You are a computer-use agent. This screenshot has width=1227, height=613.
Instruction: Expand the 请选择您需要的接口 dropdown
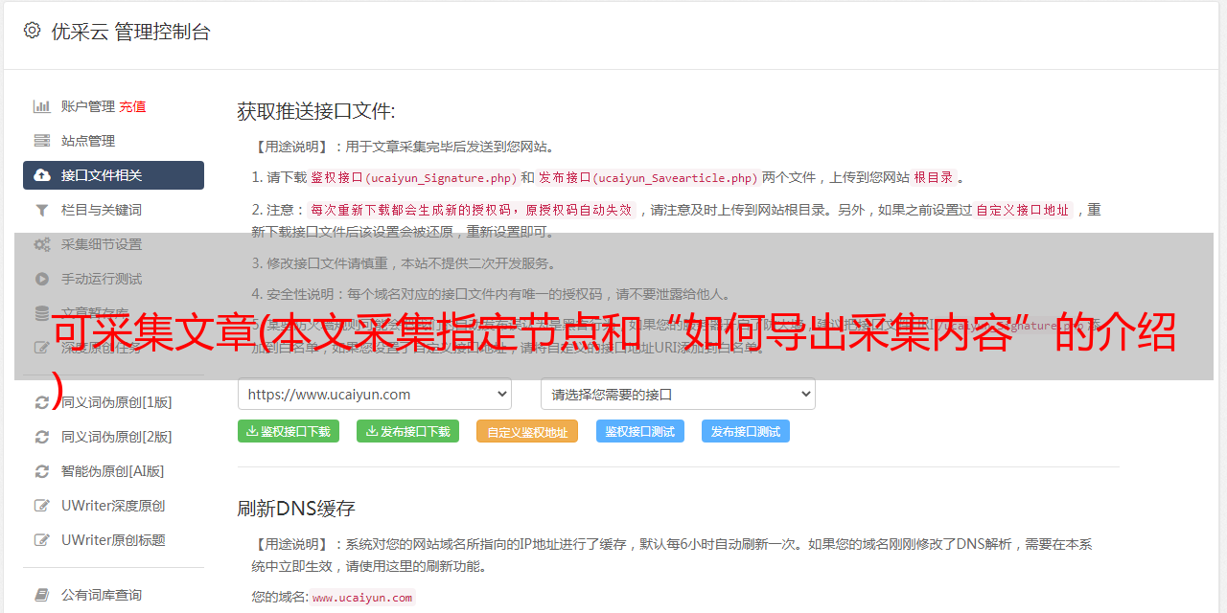tap(679, 394)
